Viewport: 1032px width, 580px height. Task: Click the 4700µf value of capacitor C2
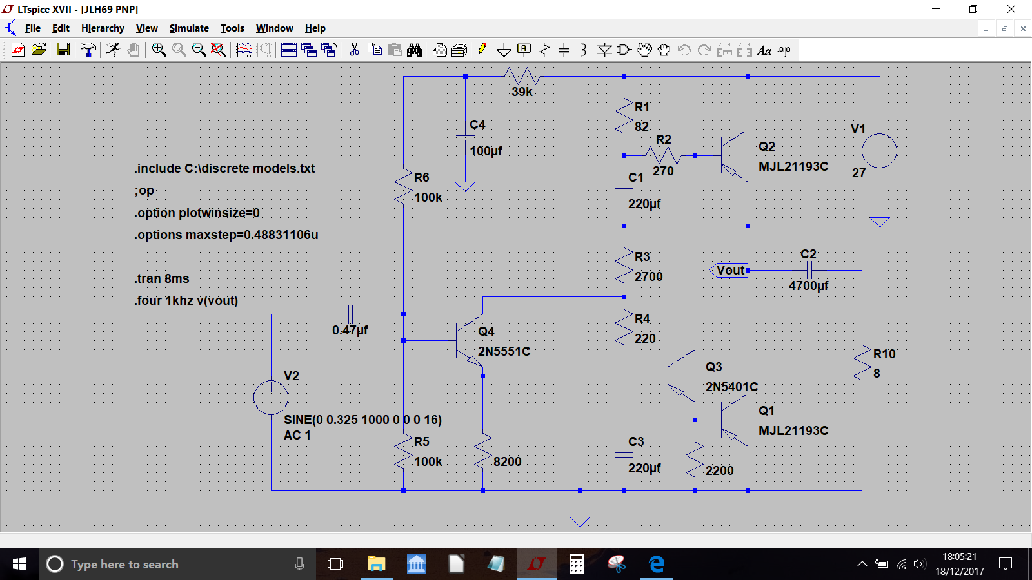(x=808, y=285)
